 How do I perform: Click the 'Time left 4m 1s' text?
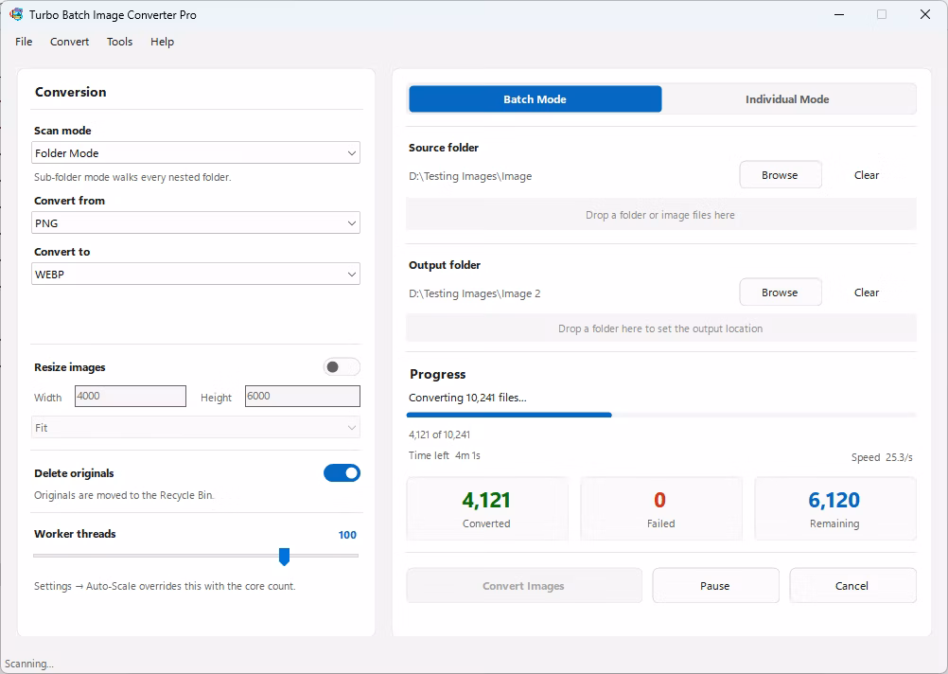(445, 455)
